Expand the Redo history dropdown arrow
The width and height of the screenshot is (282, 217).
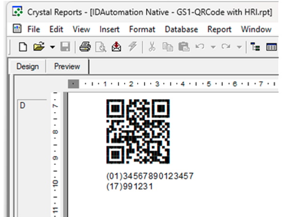(x=239, y=47)
